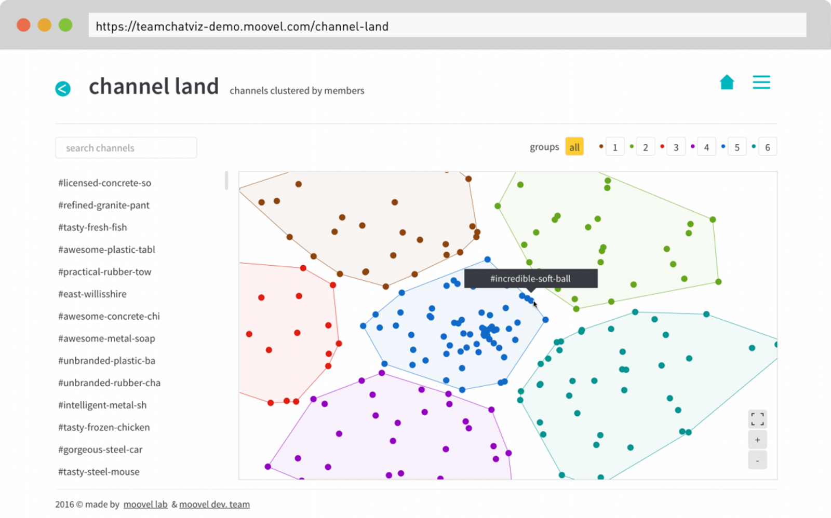Follow the moovel dev. team link

click(214, 505)
